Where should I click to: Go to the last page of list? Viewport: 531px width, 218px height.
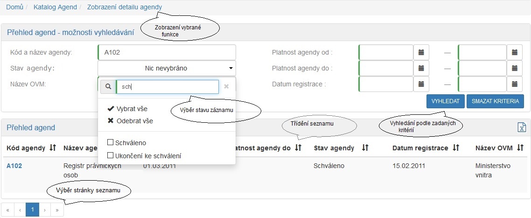coord(57,210)
